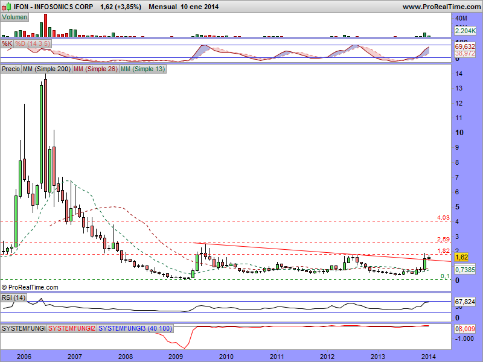The height and width of the screenshot is (362, 483).
Task: Click 9 on the price axis
Action: tap(457, 147)
